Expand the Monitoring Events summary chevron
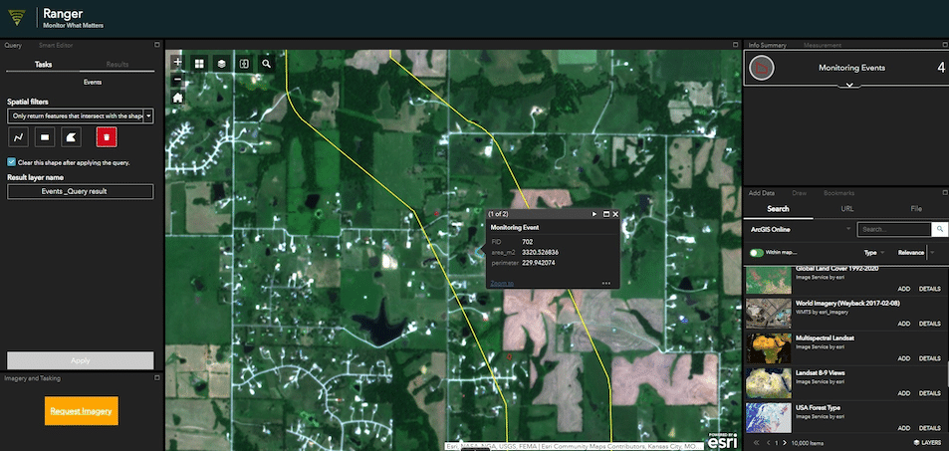The image size is (949, 451). pyautogui.click(x=849, y=86)
